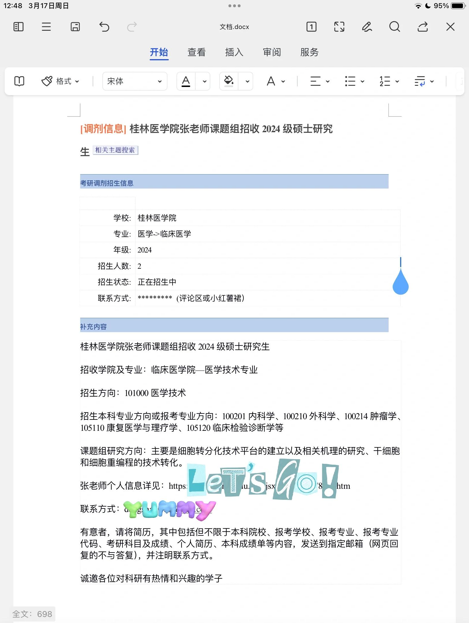Enter full screen view
469x623 pixels.
click(x=339, y=27)
